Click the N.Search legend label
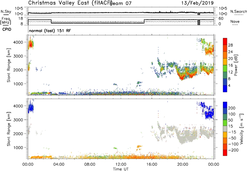The image size is (247, 171). [239, 11]
